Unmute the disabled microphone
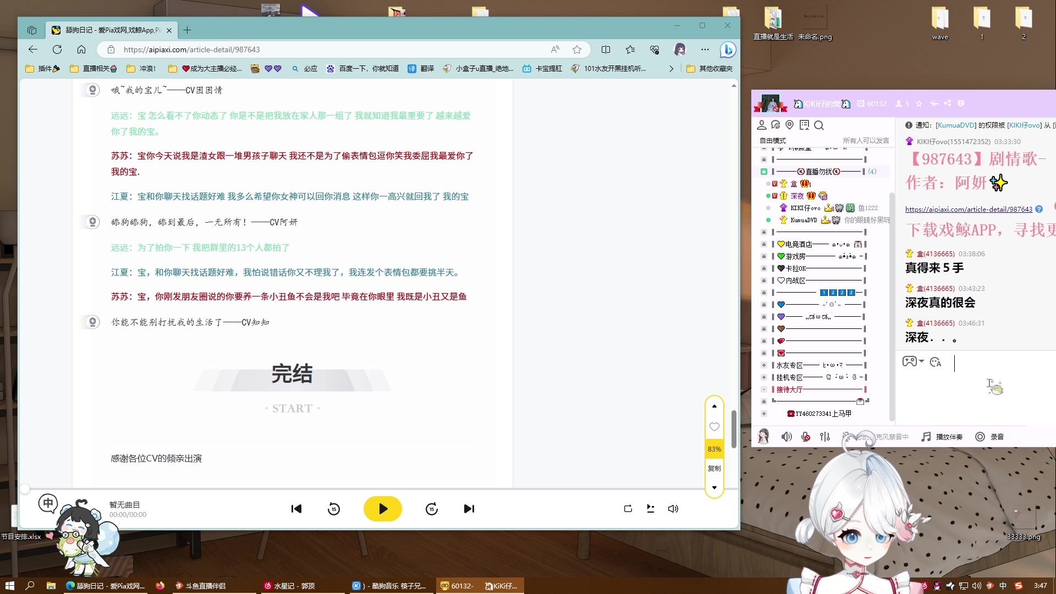 (805, 436)
